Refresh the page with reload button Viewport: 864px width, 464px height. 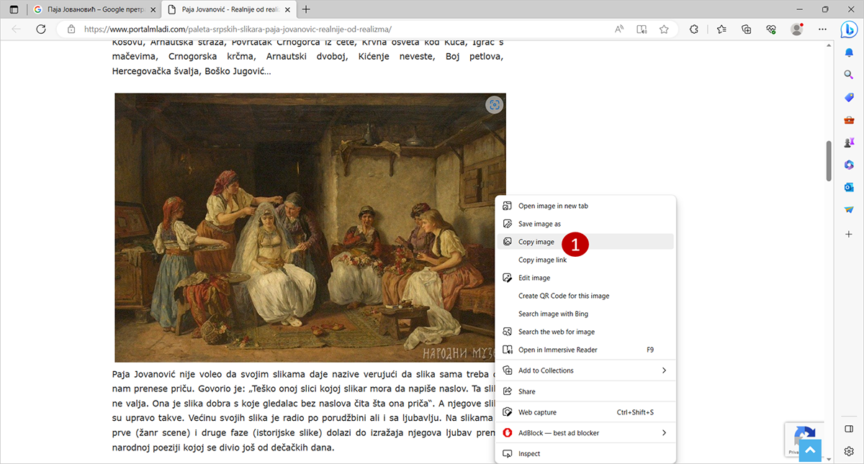(41, 29)
